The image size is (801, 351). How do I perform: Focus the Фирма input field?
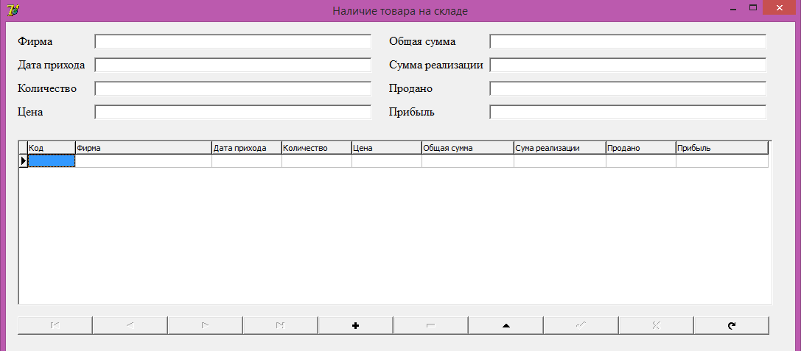click(233, 41)
